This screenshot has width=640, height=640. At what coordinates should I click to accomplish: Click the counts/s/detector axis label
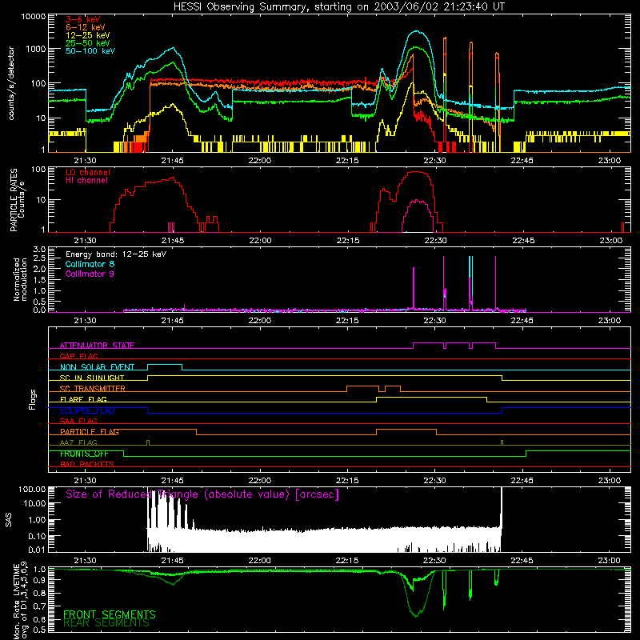click(x=11, y=83)
